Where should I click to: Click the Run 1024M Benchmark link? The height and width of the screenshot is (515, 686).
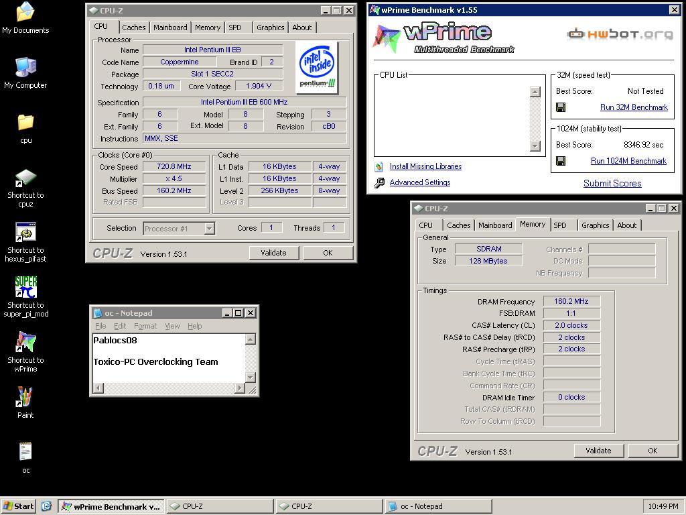tap(628, 161)
